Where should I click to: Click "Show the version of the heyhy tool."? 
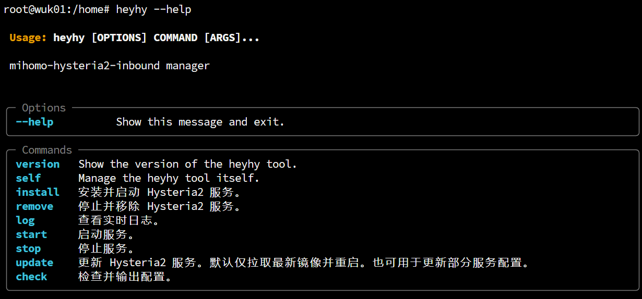[188, 164]
